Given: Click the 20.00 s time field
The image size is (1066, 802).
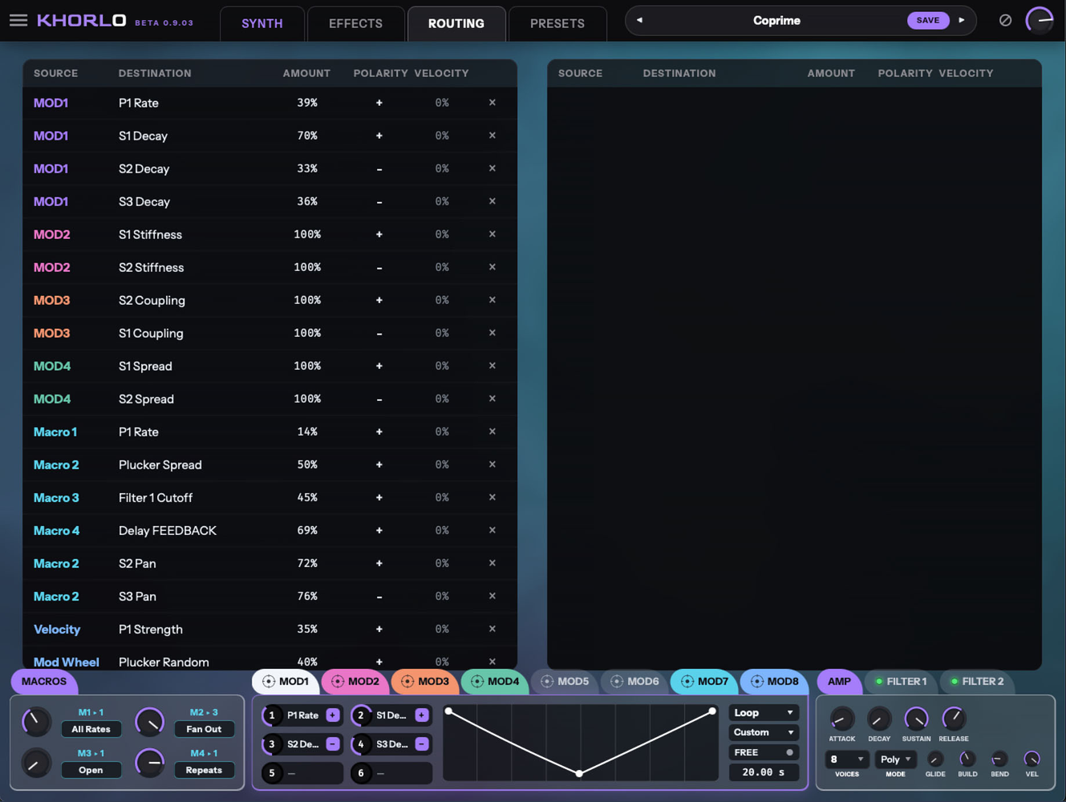Looking at the screenshot, I should pos(764,772).
